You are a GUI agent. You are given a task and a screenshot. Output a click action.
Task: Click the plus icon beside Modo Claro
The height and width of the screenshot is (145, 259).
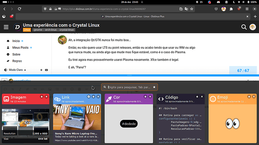[41, 70]
